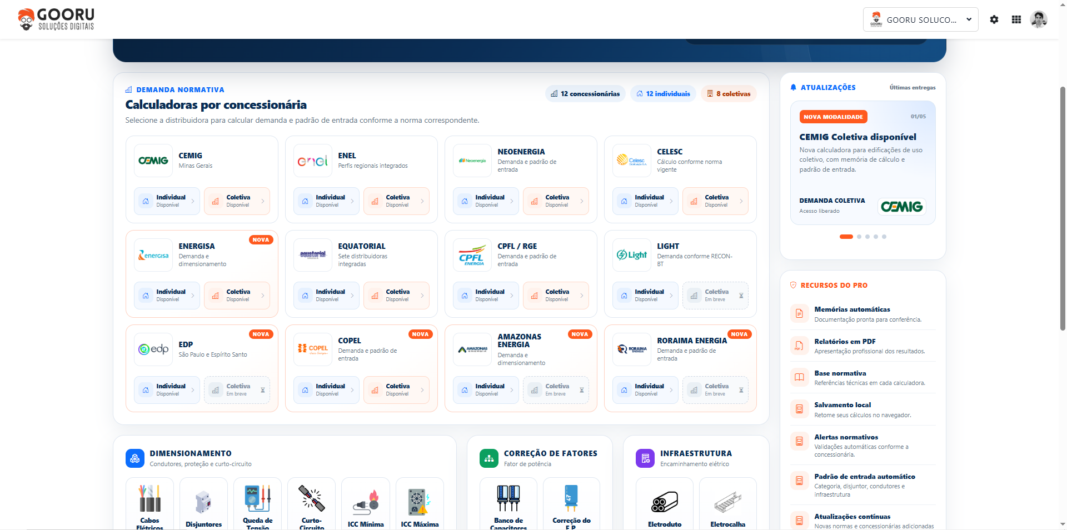
Task: Select the active first carousel indicator
Action: (846, 237)
